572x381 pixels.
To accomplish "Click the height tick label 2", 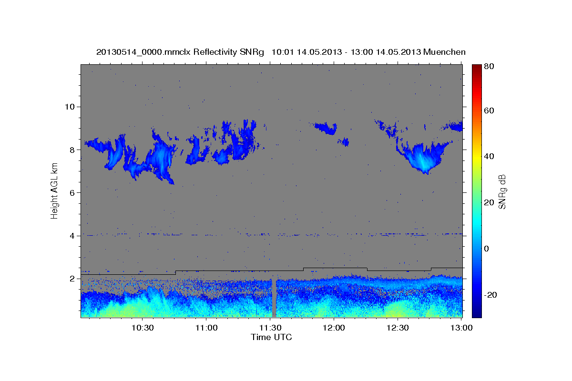I will point(72,279).
